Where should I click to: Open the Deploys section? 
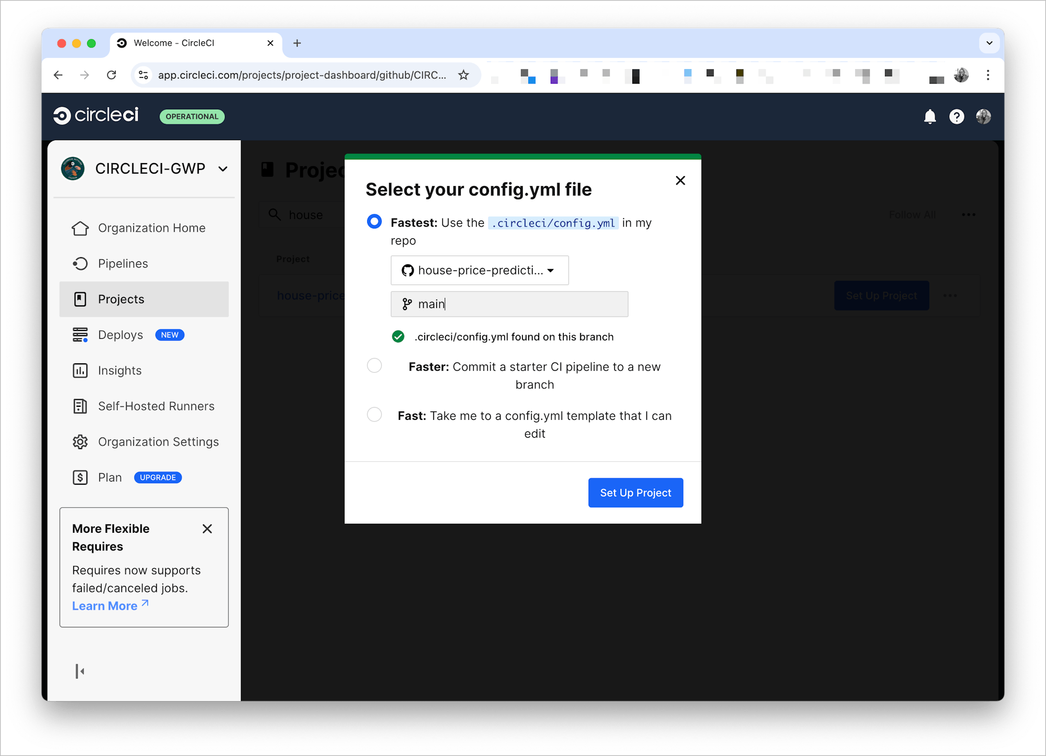click(120, 335)
